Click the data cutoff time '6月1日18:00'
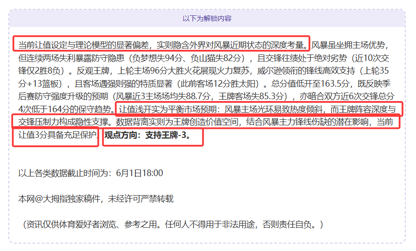Viewport: 416px width, 251px height. point(140,173)
